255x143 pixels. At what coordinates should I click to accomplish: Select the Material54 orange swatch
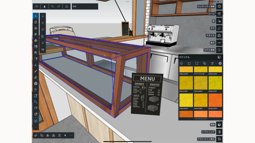point(215,100)
